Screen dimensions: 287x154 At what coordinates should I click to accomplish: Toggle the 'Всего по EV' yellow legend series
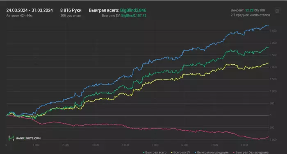(x=181, y=152)
